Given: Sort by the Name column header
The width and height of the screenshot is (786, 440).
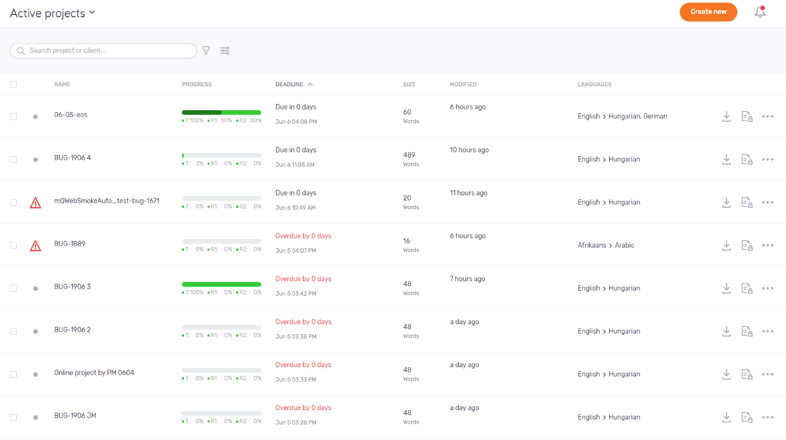Looking at the screenshot, I should [62, 85].
